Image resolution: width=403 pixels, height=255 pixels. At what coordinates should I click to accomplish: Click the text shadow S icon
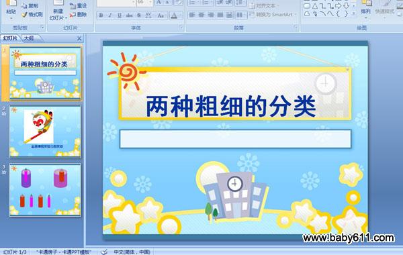[x=139, y=15]
